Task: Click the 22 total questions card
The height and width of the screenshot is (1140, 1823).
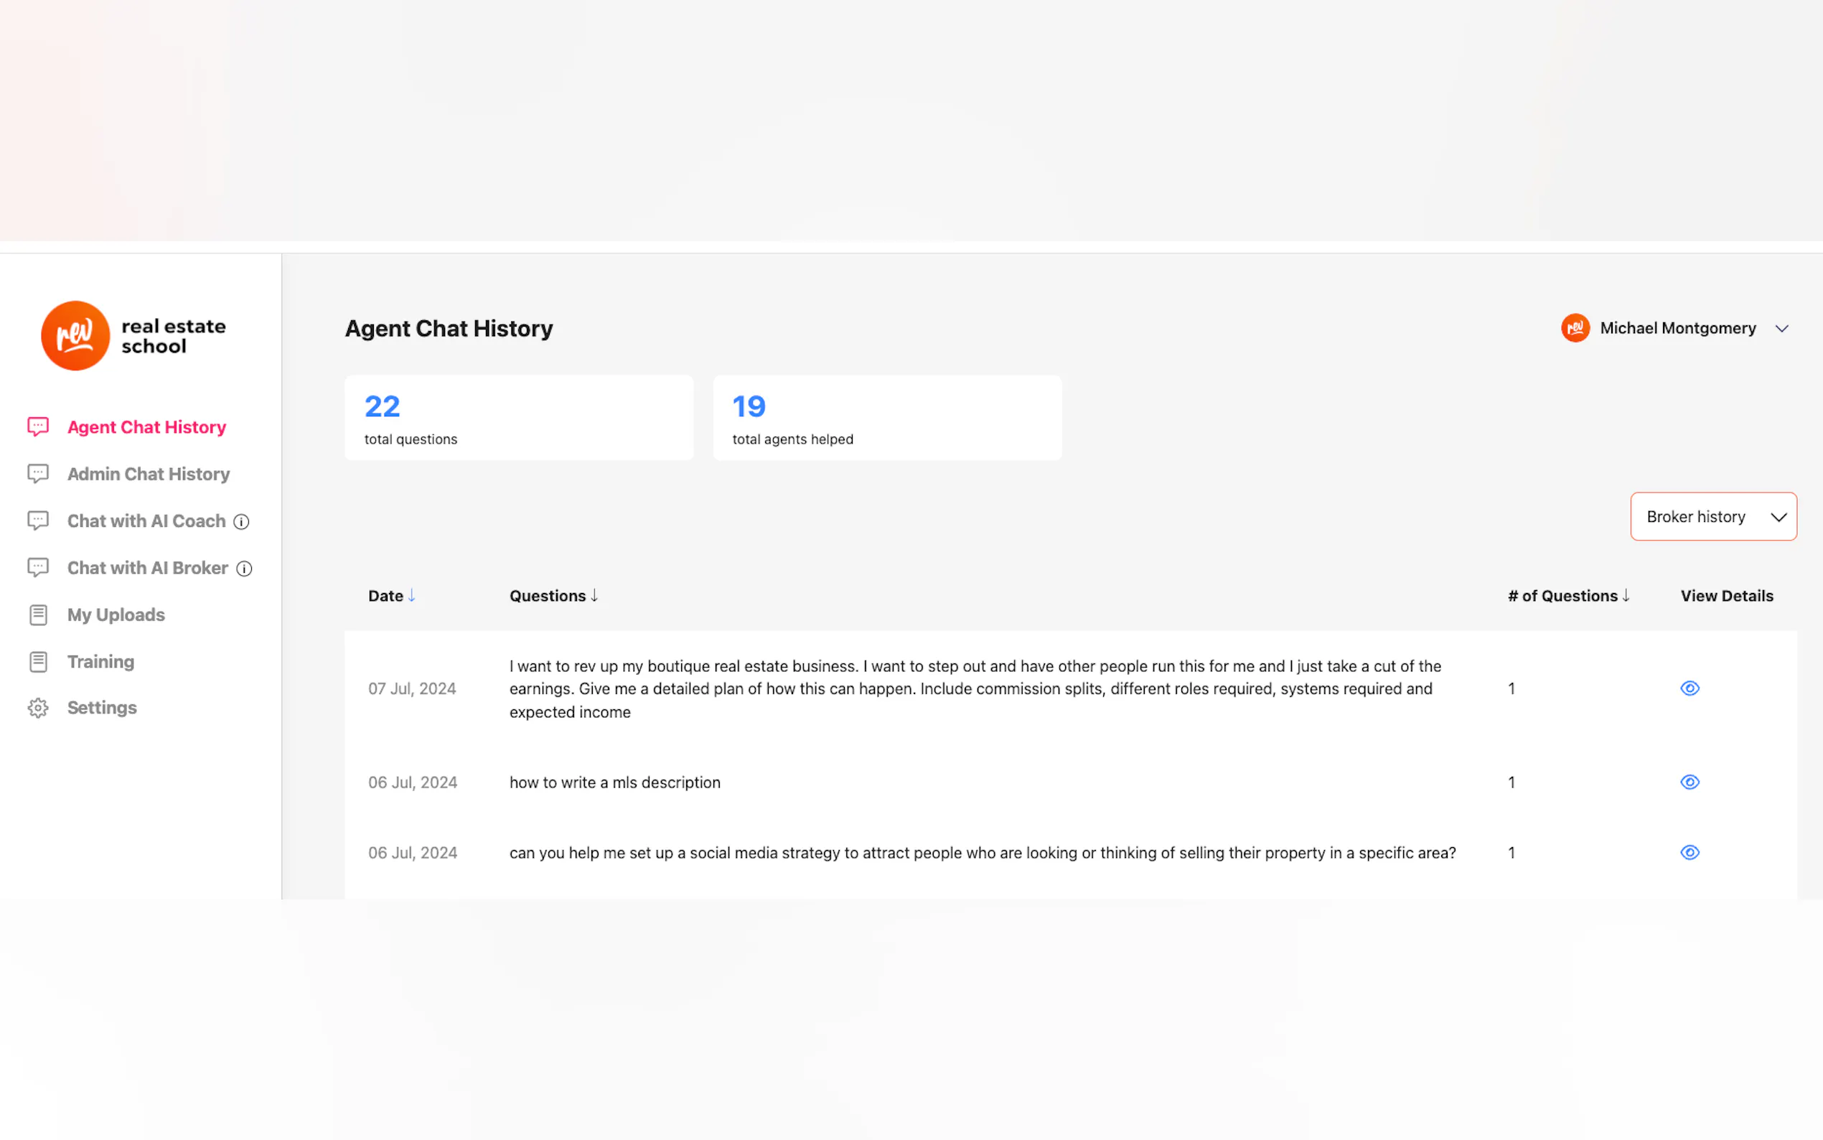Action: point(518,418)
